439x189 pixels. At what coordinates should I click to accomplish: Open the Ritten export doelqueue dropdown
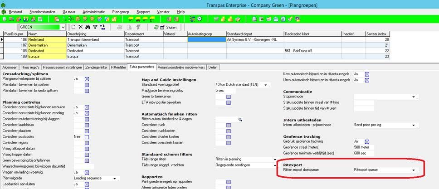click(x=413, y=170)
